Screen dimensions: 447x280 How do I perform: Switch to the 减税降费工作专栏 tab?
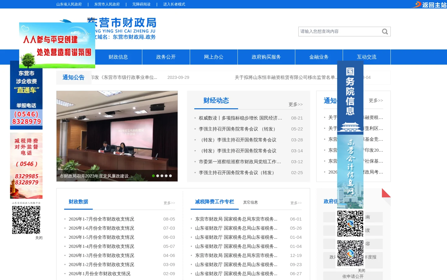(x=215, y=202)
